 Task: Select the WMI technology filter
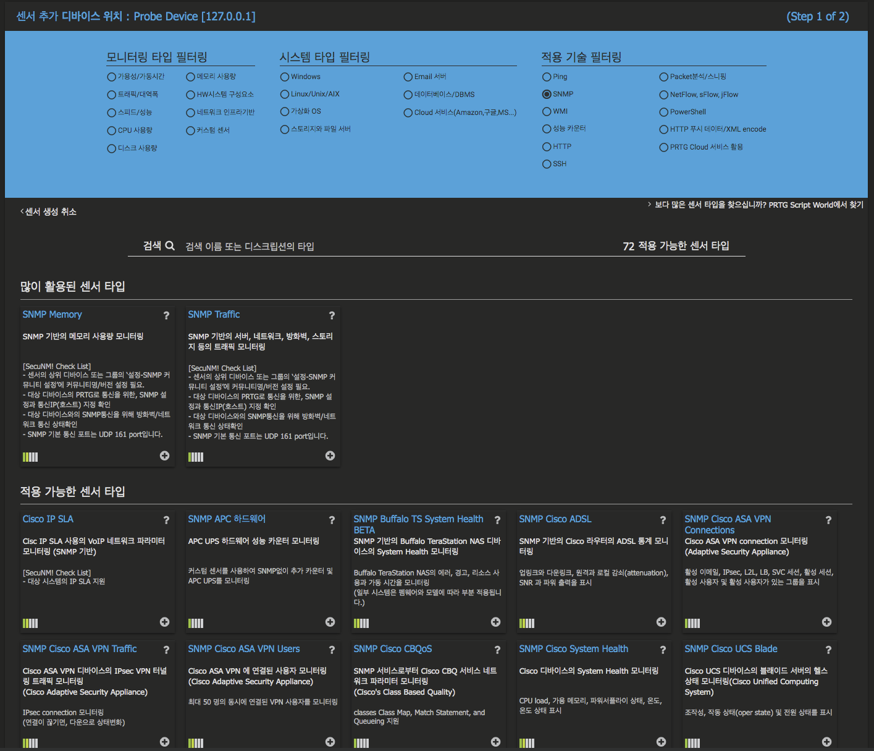click(x=547, y=112)
